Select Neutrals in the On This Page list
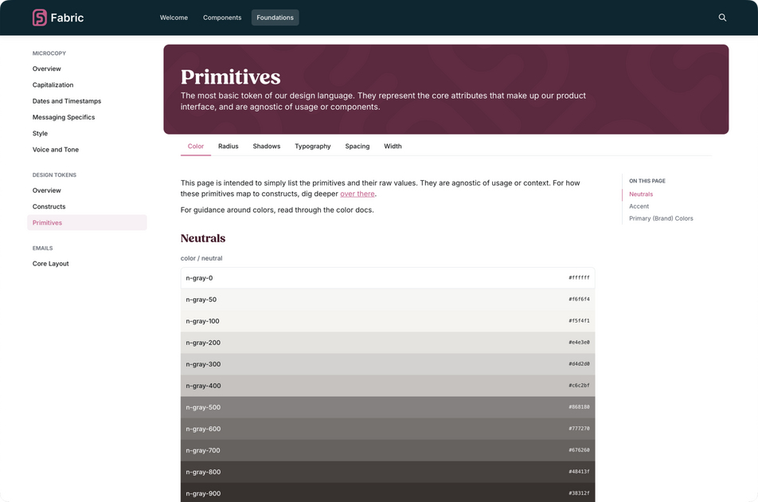This screenshot has height=502, width=758. pyautogui.click(x=641, y=194)
